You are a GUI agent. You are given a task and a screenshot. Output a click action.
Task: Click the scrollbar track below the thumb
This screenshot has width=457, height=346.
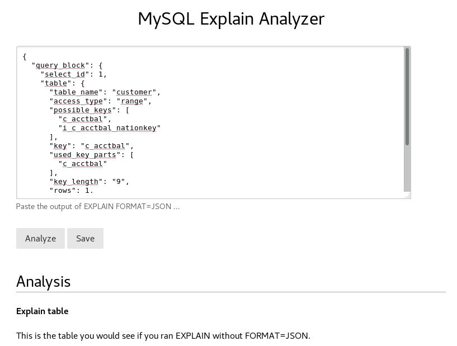(407, 168)
